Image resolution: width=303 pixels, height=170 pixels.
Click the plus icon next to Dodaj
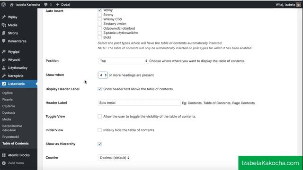(x=58, y=5)
